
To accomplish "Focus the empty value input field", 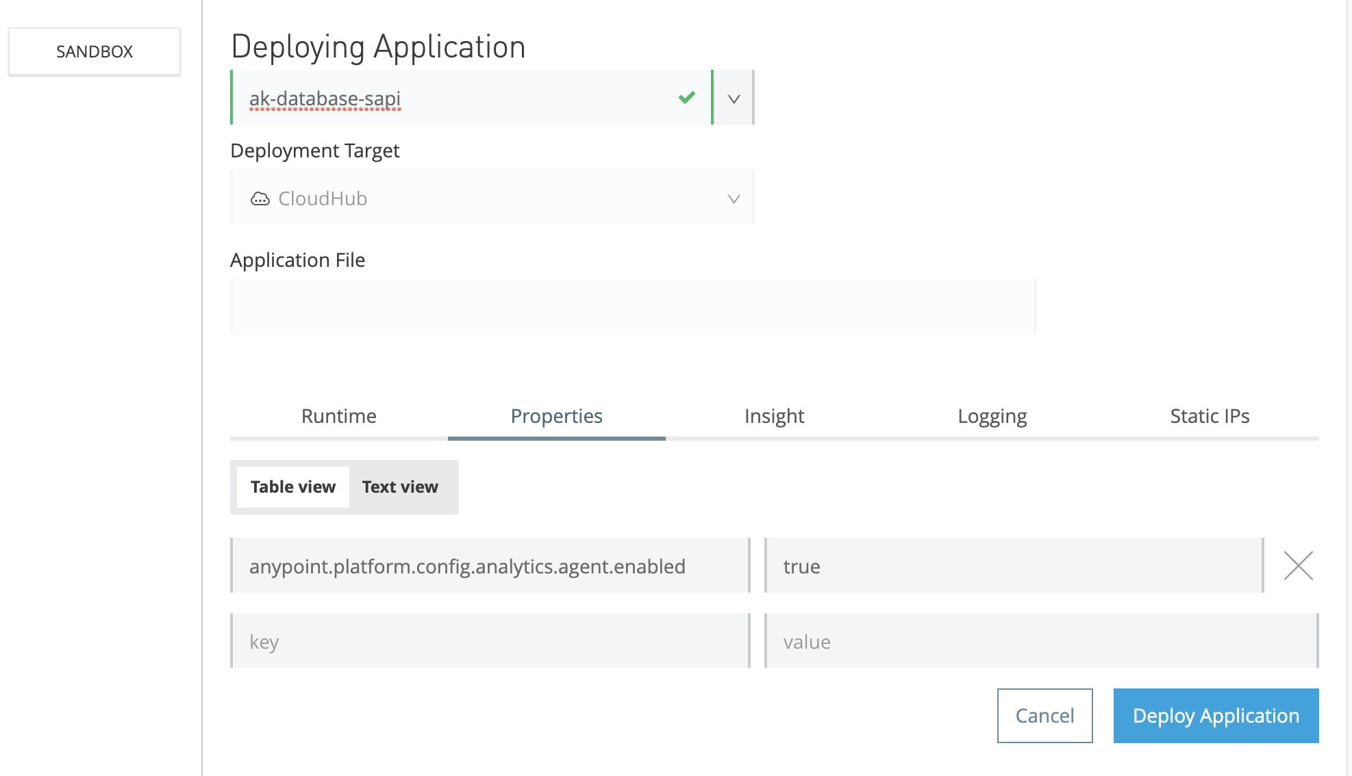I will [x=1041, y=641].
